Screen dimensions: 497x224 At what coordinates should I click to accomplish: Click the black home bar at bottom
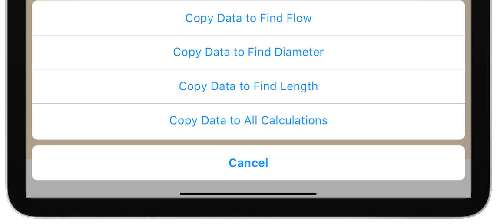tap(248, 194)
